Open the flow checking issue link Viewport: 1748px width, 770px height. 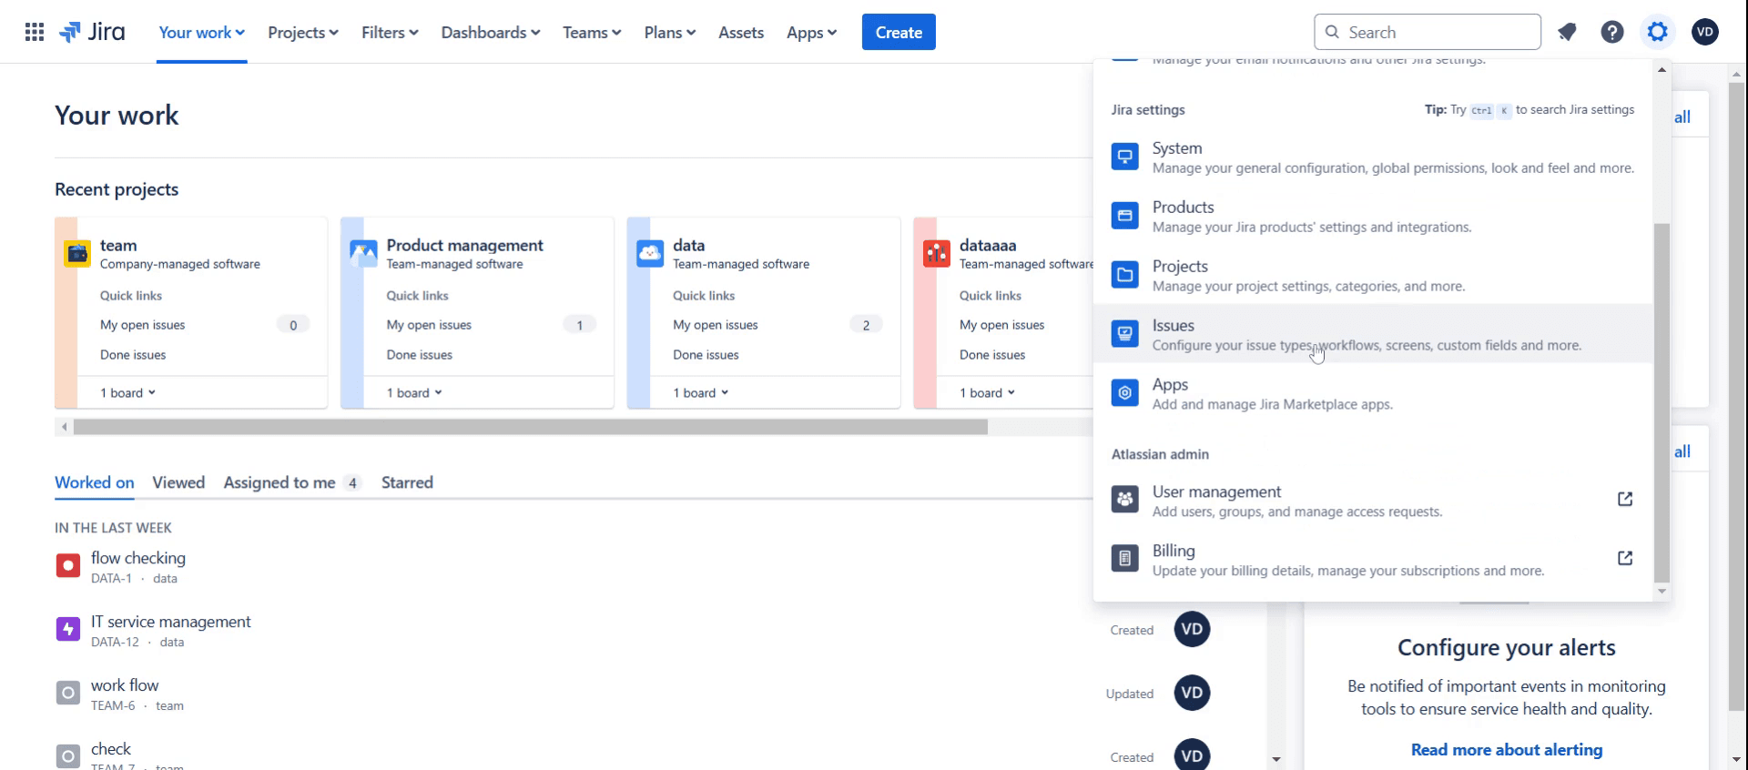138,558
